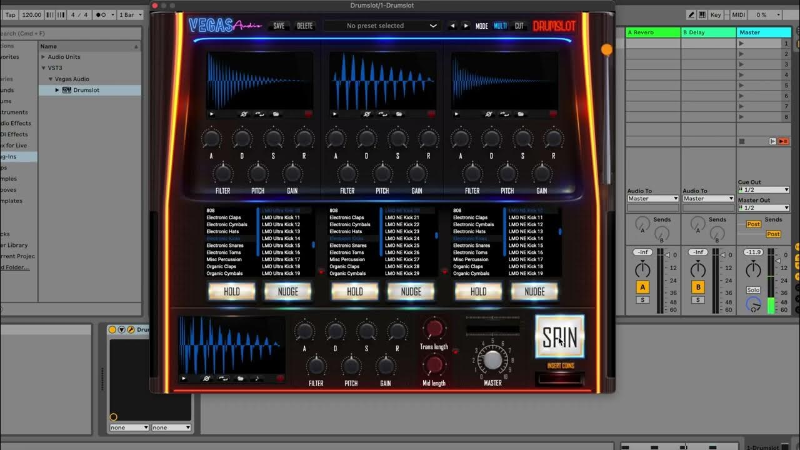
Task: Click loop icon on first waveform slot
Action: click(259, 114)
